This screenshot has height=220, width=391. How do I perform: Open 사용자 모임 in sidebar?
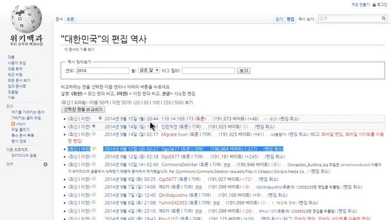point(16,63)
